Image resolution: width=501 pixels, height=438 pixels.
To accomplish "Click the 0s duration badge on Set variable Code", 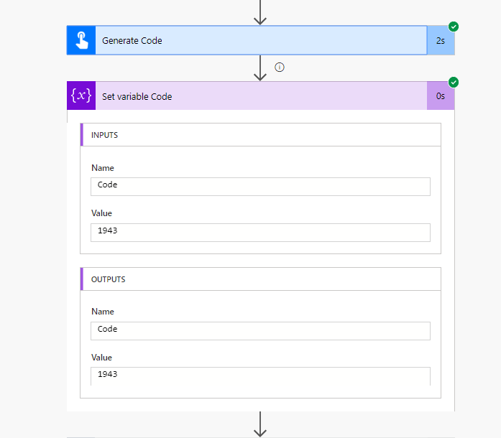I will (x=441, y=96).
